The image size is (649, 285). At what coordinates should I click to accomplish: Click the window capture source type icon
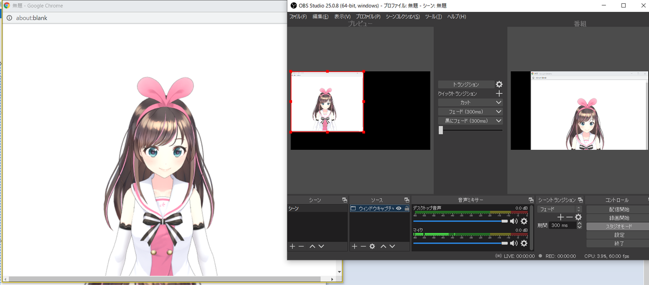tap(353, 208)
